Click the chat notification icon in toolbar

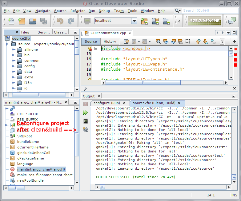(x=232, y=21)
